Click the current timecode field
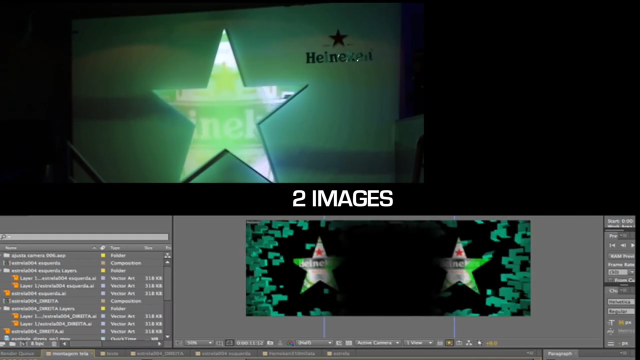Screen dimensions: 640x360 coord(249,343)
